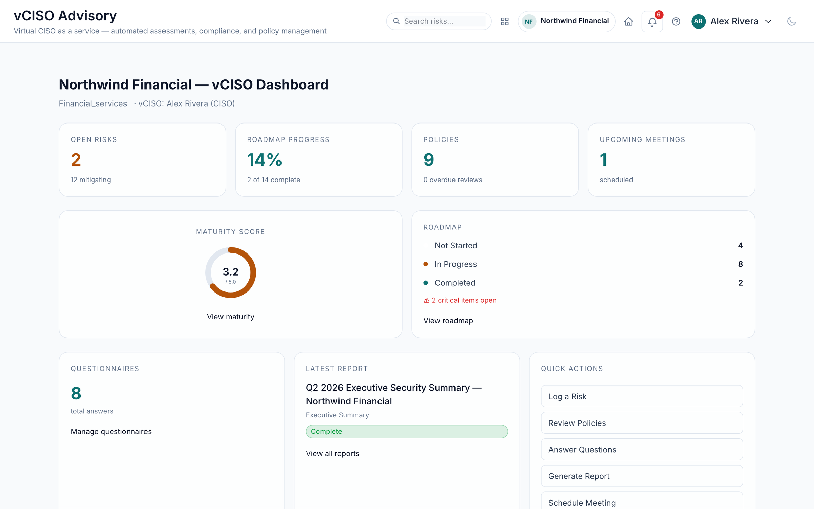Click the '12 mitigating' text
This screenshot has width=814, height=509.
91,180
